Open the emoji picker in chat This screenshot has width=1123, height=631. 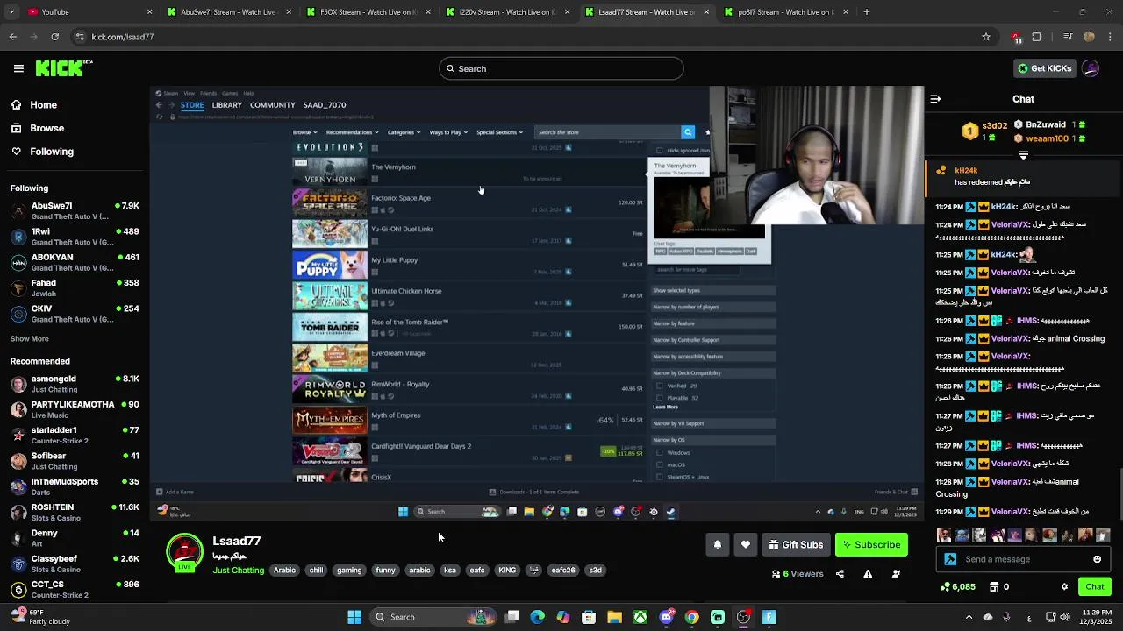click(x=1097, y=559)
